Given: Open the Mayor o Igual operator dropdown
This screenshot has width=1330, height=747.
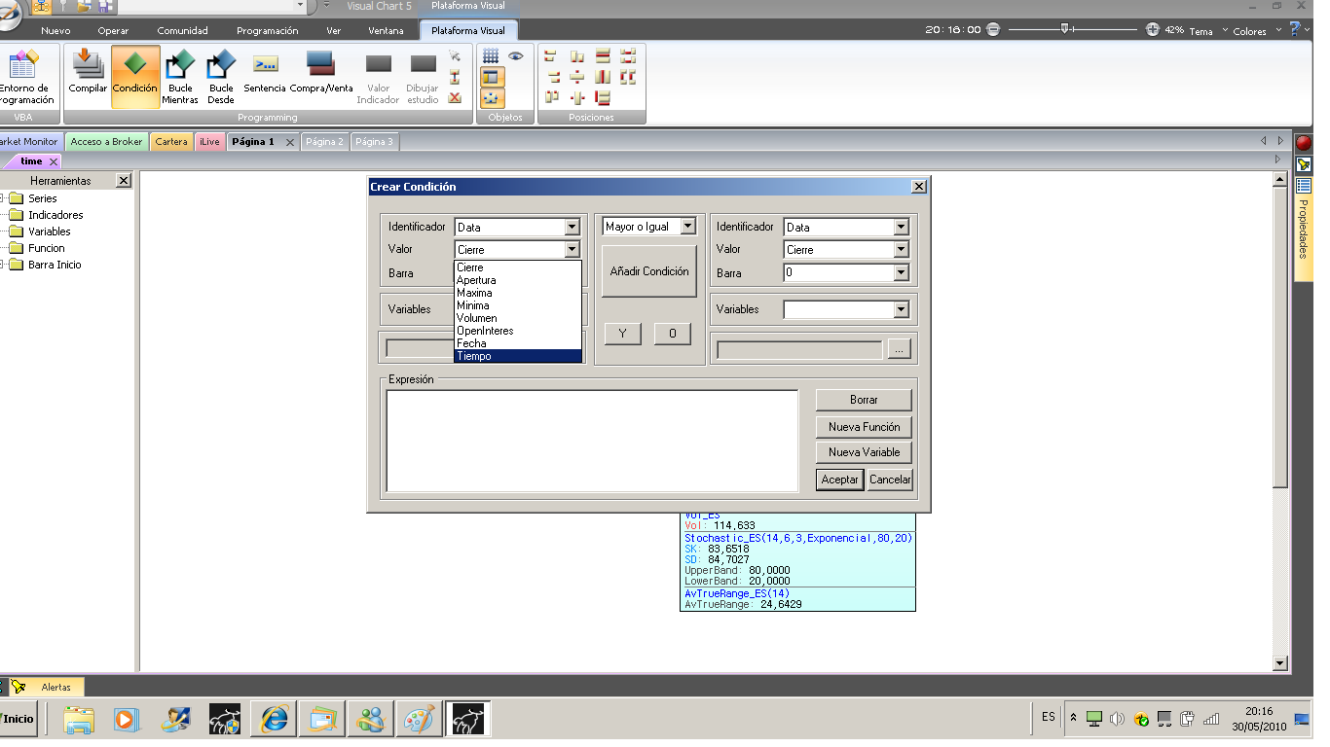Looking at the screenshot, I should [x=687, y=227].
